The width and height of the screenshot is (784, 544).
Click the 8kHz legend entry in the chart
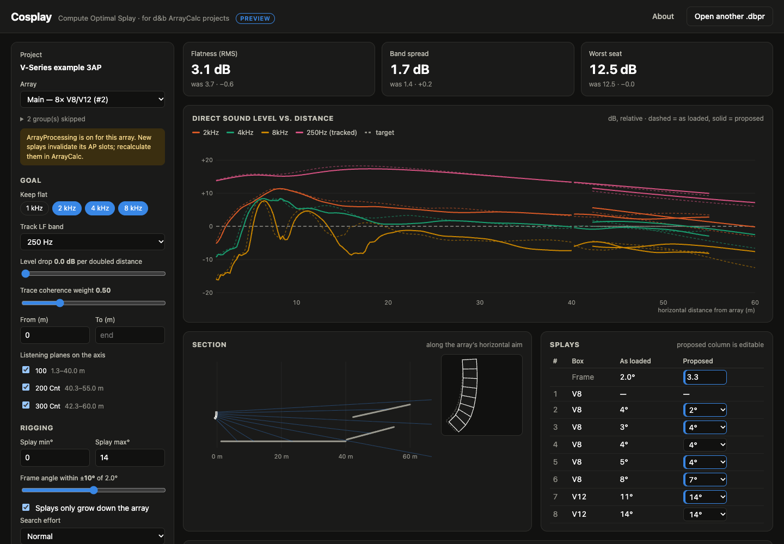[274, 133]
